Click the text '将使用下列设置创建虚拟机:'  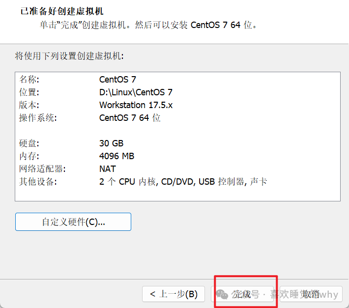click(x=69, y=56)
